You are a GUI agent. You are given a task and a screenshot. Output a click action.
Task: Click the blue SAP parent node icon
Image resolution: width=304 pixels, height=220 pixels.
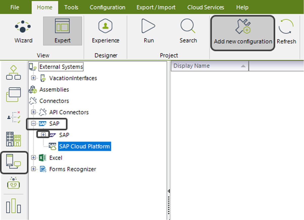[42, 124]
